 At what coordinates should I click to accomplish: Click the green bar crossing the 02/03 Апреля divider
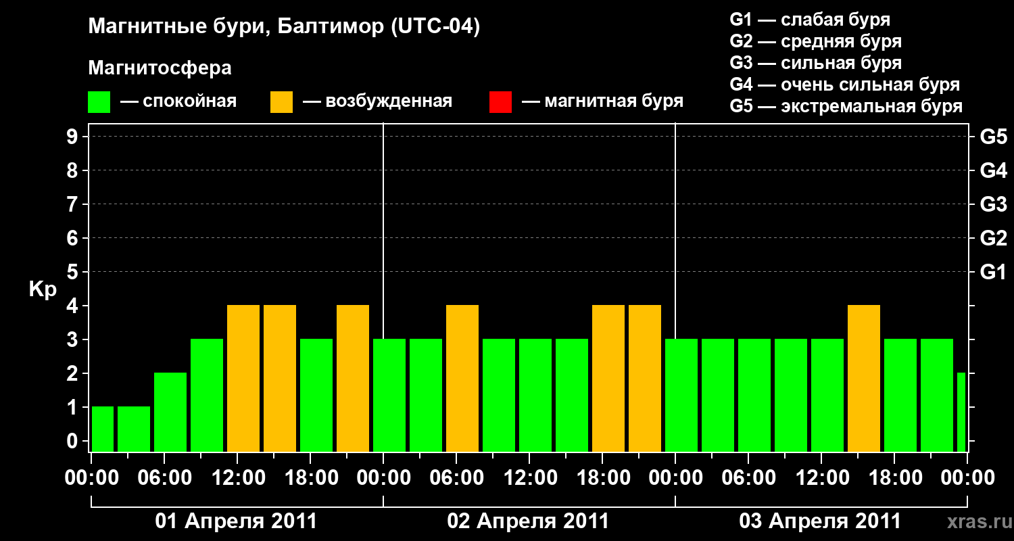click(x=681, y=395)
